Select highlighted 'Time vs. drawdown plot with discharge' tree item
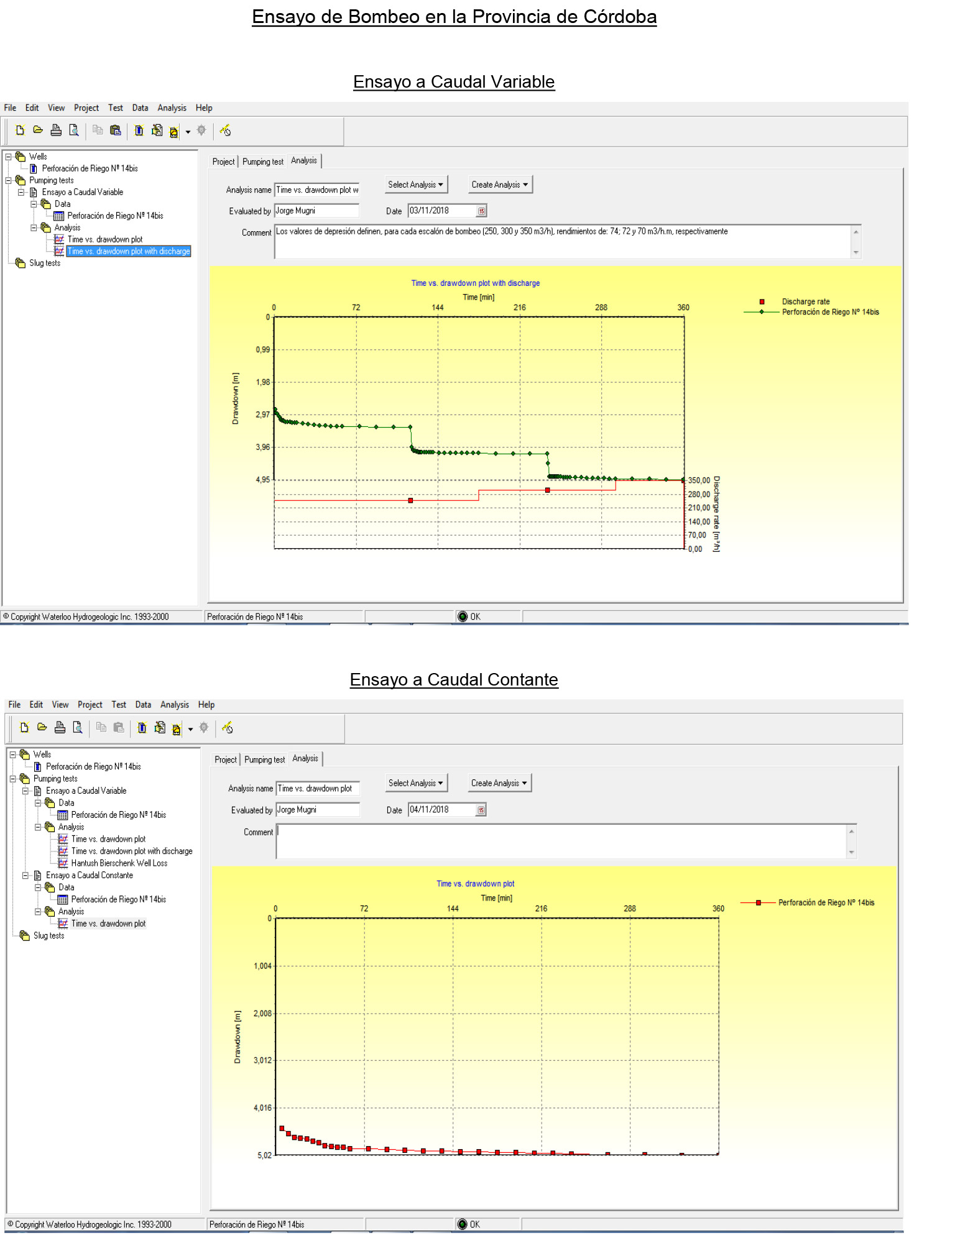The image size is (955, 1243). point(129,251)
